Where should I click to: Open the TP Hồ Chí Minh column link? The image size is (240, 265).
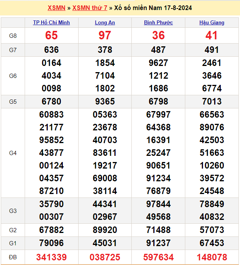point(52,23)
